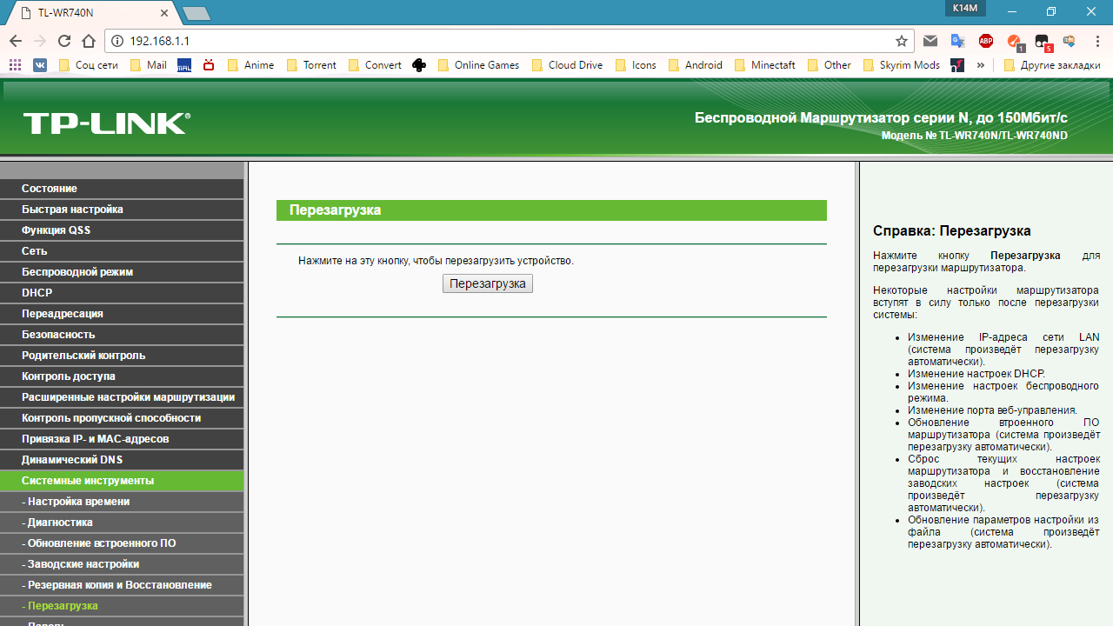Open the Настройка времени submenu
The height and width of the screenshot is (626, 1113).
(x=122, y=502)
